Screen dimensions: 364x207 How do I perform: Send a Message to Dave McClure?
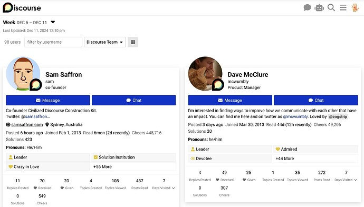click(230, 100)
